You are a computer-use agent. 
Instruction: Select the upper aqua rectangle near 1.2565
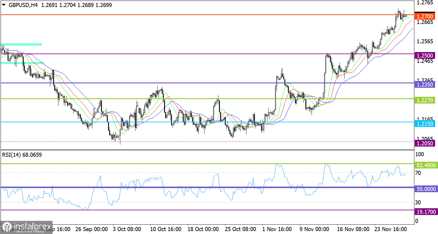point(21,44)
